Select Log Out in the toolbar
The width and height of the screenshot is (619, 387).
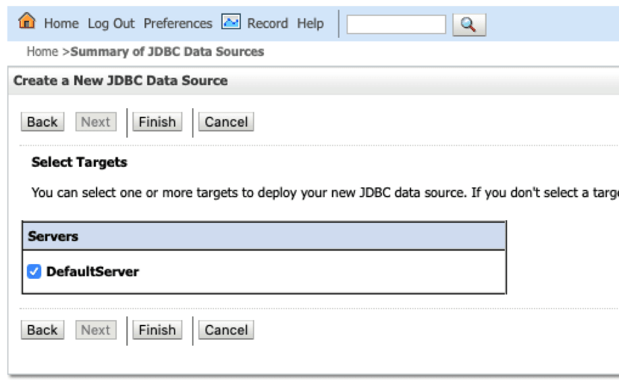coord(111,24)
